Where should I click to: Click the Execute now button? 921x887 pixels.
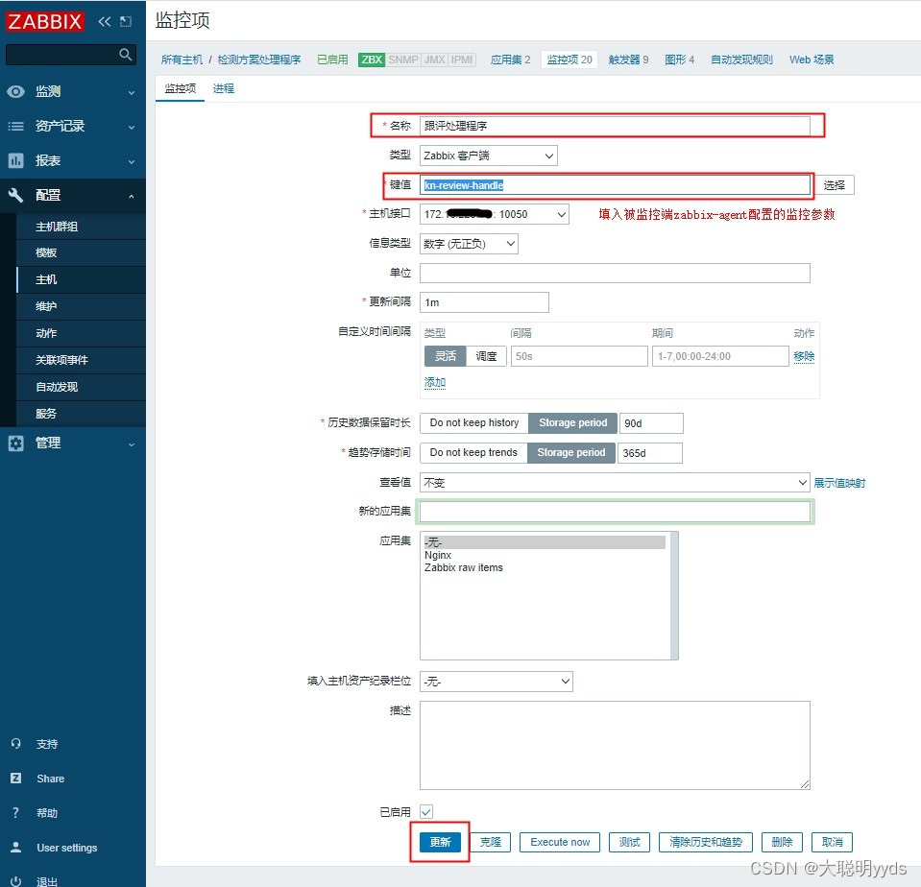560,842
